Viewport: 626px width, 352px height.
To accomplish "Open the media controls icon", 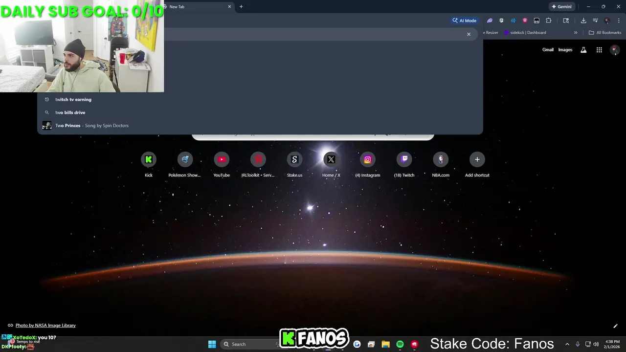I will (x=595, y=21).
